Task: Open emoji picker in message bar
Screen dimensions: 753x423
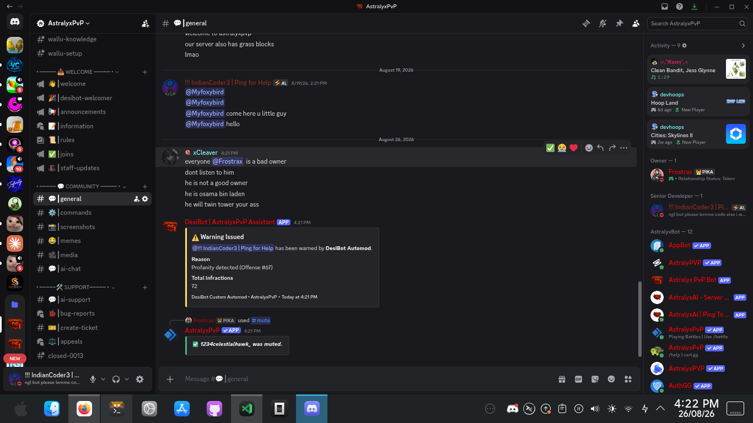Action: (x=611, y=379)
